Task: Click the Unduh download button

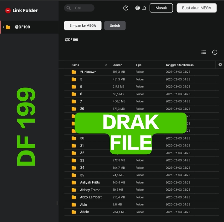Action: click(115, 25)
